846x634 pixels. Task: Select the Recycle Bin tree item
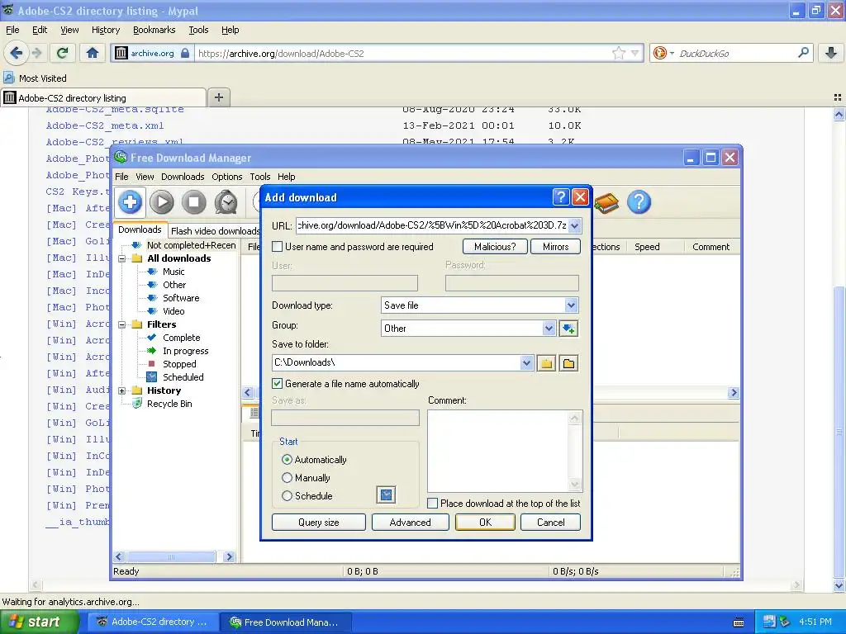coord(169,404)
